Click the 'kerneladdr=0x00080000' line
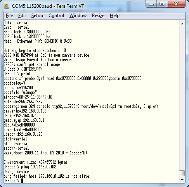The width and height of the screenshot is (189, 187). tap(24, 130)
